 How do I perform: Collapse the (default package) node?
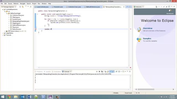tap(7, 13)
